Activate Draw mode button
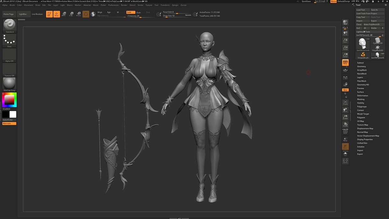The height and width of the screenshot is (219, 389). [56, 14]
